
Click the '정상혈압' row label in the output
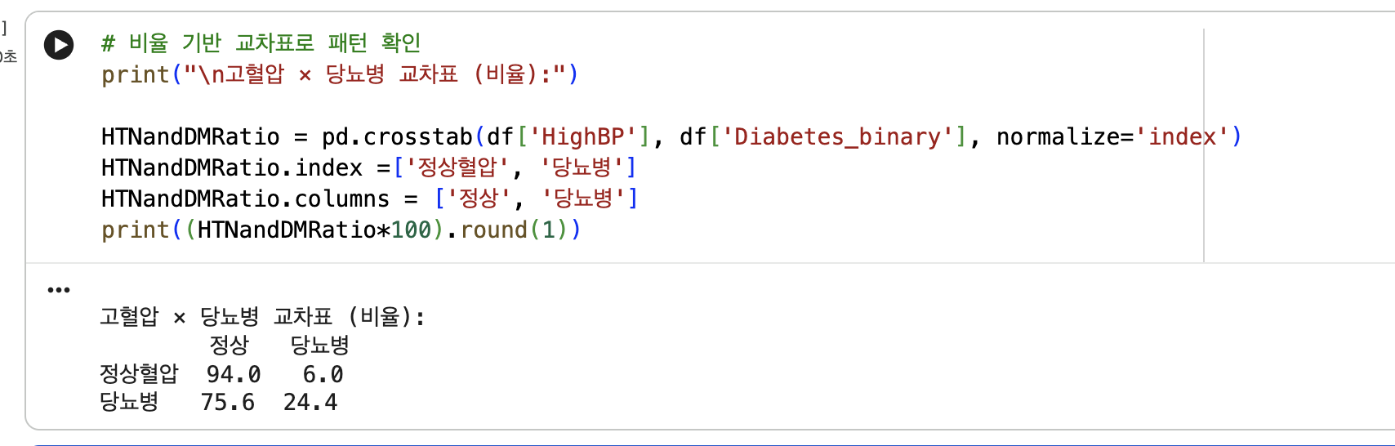pyautogui.click(x=139, y=374)
